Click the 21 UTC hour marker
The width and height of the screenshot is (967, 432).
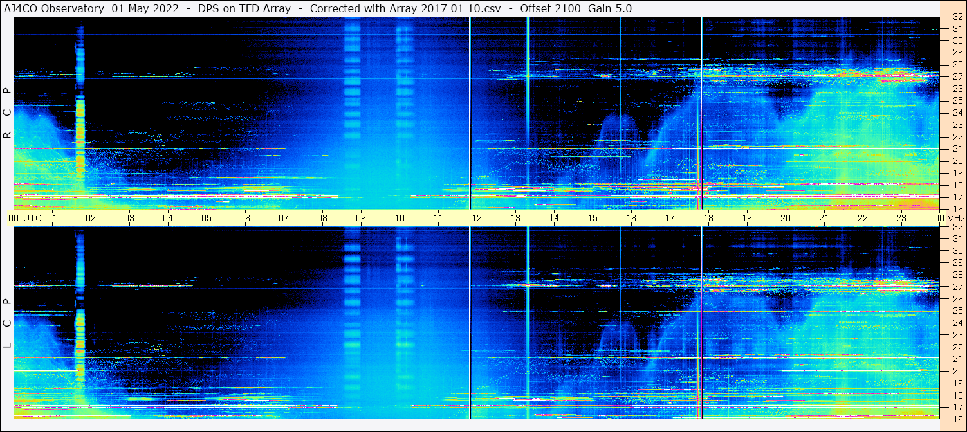[x=824, y=218]
